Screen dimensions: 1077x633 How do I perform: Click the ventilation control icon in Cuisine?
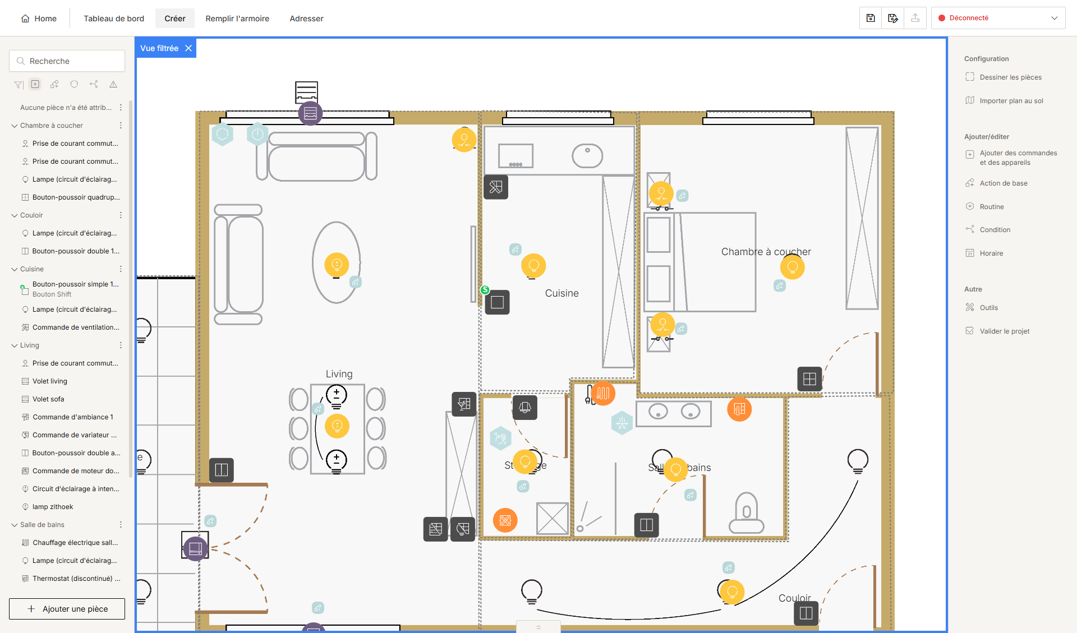click(x=496, y=187)
